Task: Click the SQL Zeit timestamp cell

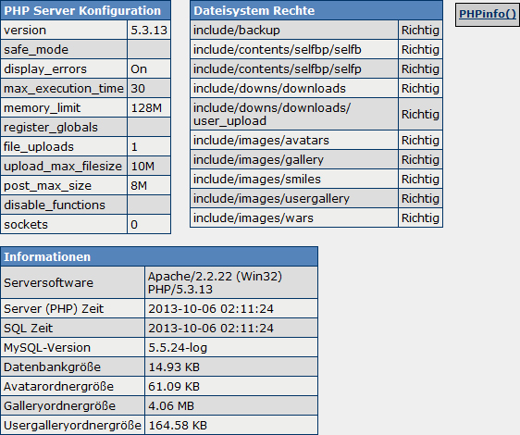Action: 231,329
